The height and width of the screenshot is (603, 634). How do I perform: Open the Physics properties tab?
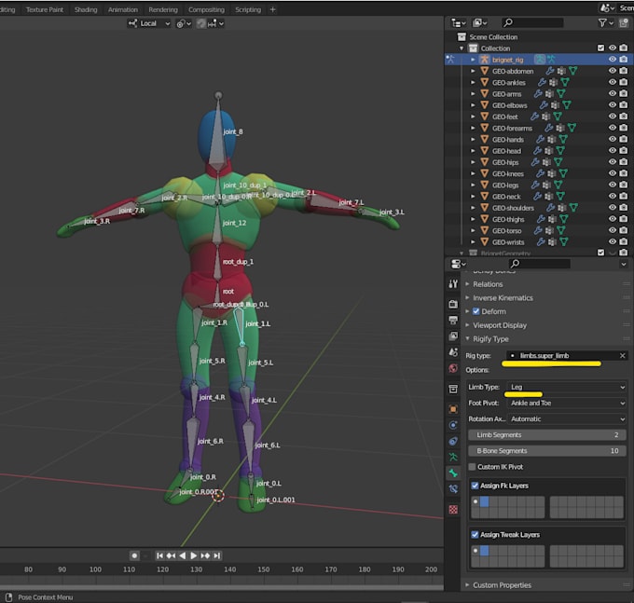[x=453, y=425]
